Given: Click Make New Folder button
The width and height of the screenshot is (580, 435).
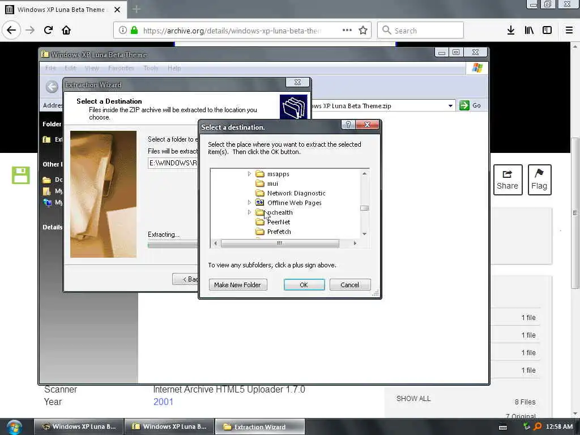Looking at the screenshot, I should pos(238,285).
